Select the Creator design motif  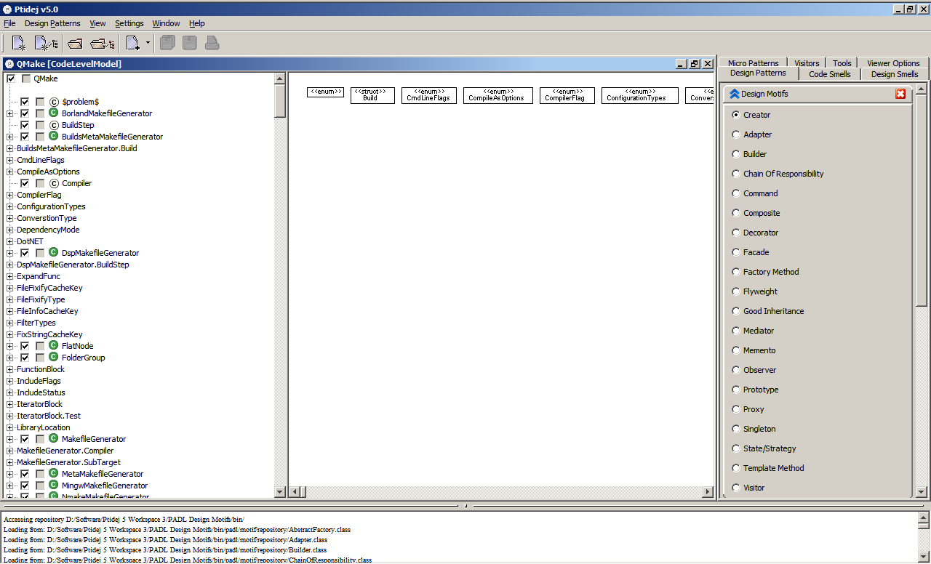pos(735,114)
